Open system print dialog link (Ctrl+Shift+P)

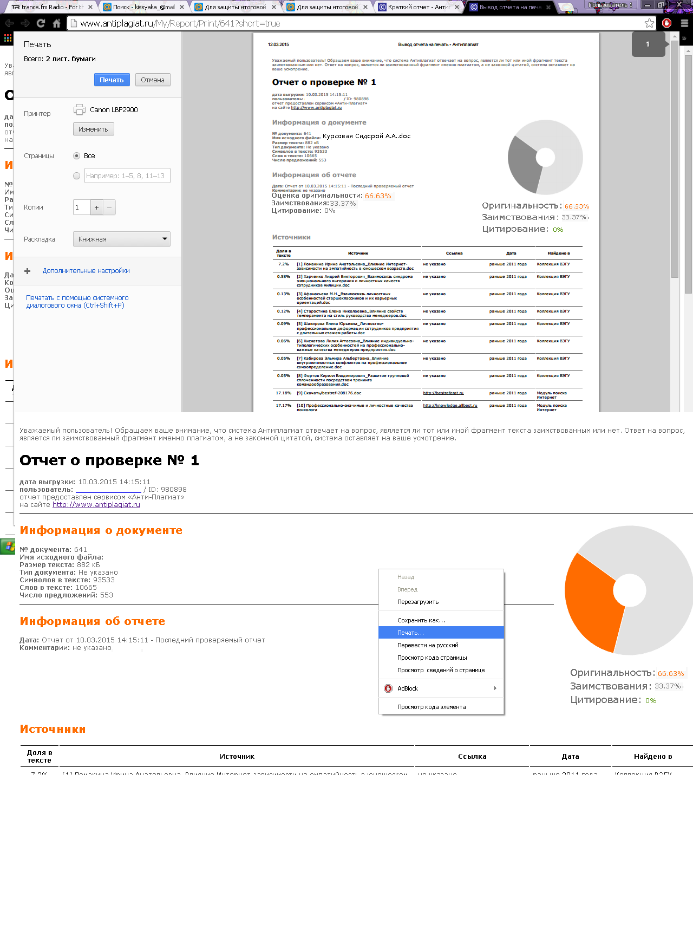pos(77,302)
